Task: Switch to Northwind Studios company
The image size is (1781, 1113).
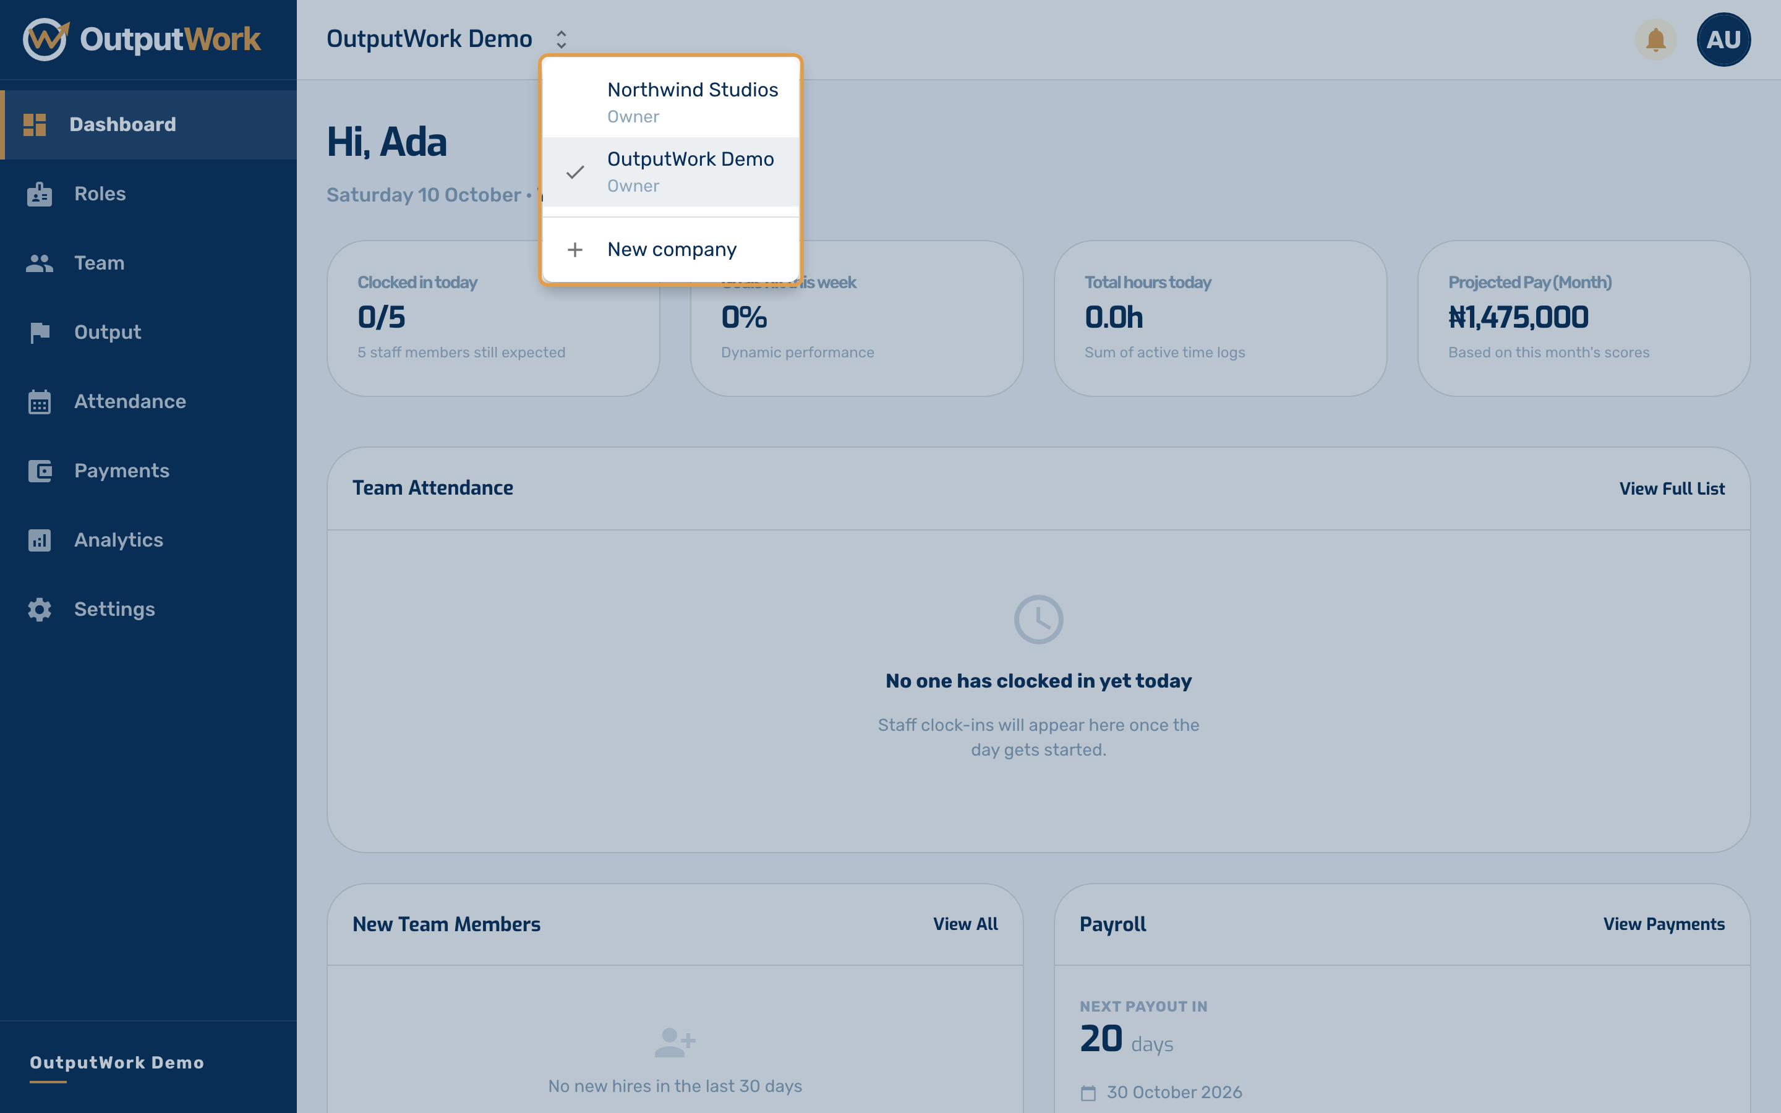Action: pos(670,102)
